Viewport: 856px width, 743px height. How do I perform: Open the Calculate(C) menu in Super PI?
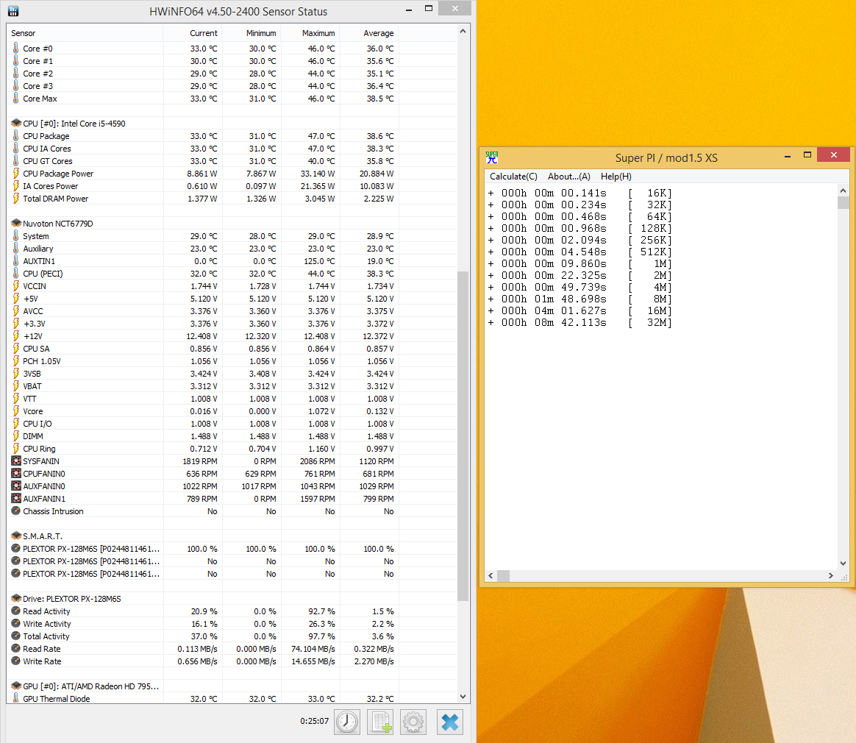pos(513,177)
